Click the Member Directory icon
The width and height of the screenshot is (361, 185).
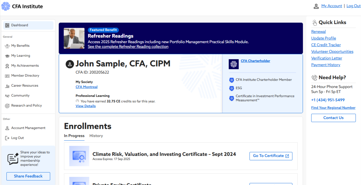point(7,76)
